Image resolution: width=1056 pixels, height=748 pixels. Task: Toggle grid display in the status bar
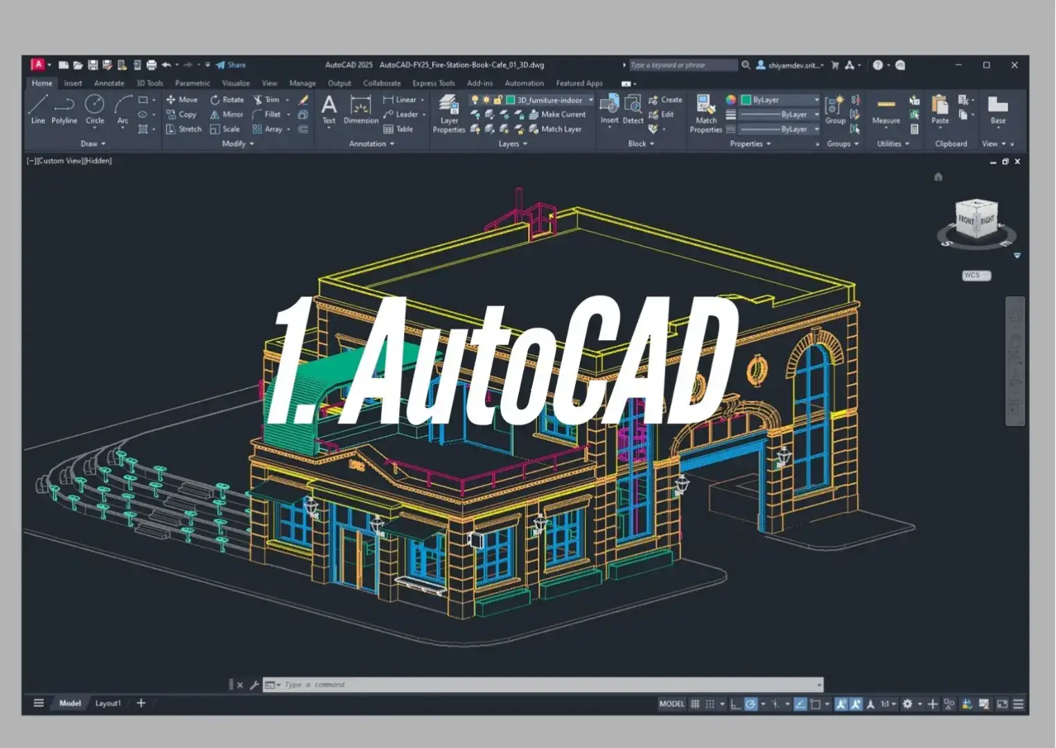tap(696, 703)
